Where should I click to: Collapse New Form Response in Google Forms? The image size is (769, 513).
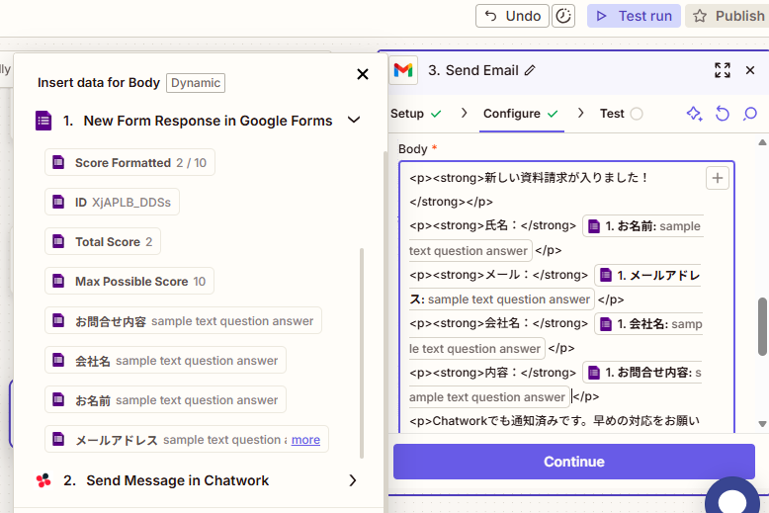(353, 121)
